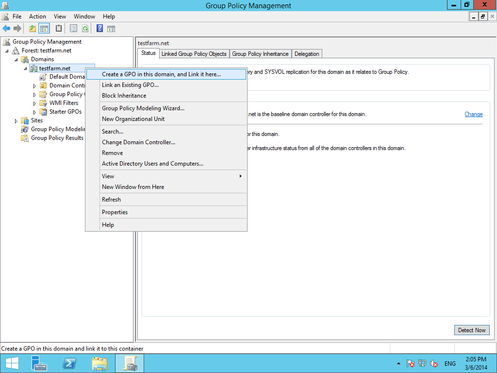Image resolution: width=497 pixels, height=373 pixels.
Task: Toggle Show/Hide Action Pane toolbar button
Action: point(111,29)
